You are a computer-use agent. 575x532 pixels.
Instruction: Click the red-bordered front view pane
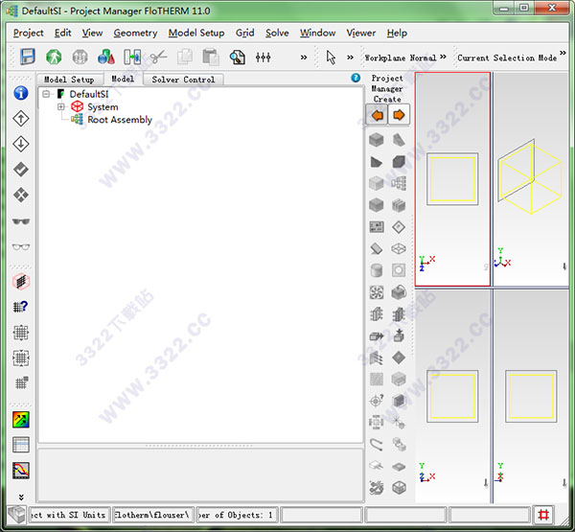[452, 179]
